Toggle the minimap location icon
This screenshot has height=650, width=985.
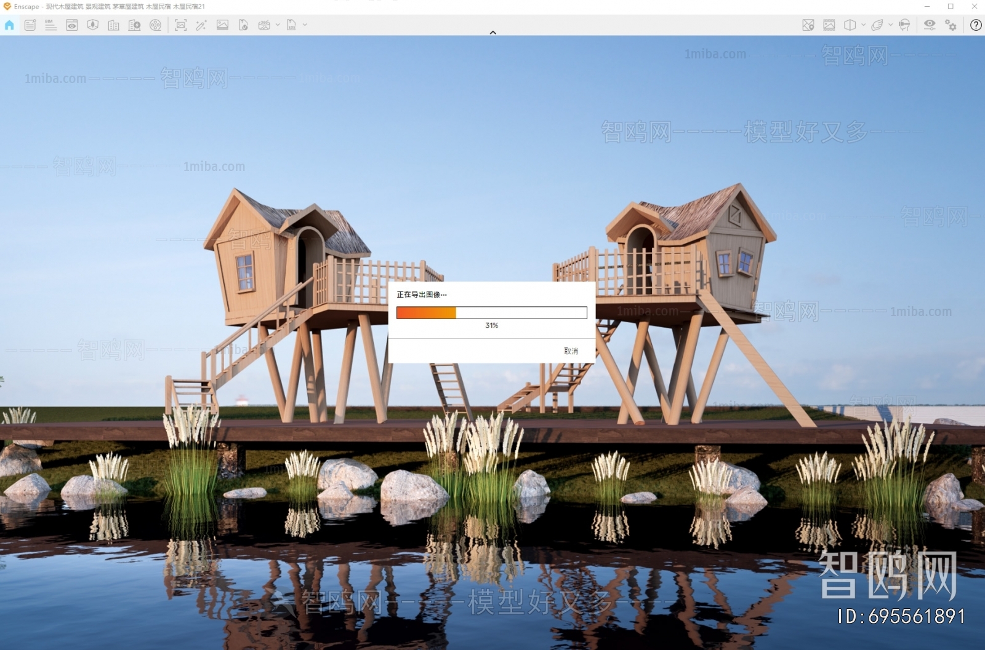(x=808, y=25)
